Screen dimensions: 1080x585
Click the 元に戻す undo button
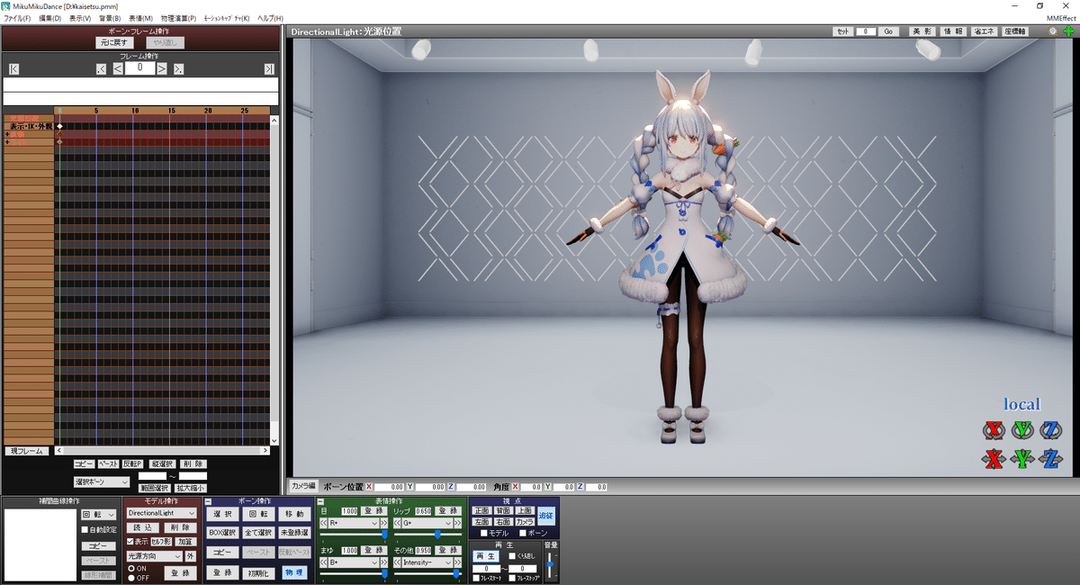coord(114,41)
